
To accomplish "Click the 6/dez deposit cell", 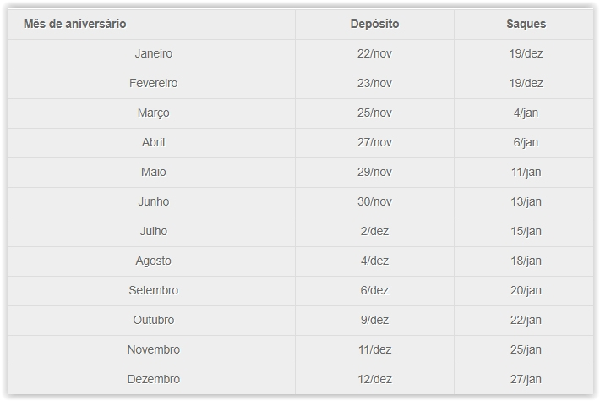I will pos(374,290).
